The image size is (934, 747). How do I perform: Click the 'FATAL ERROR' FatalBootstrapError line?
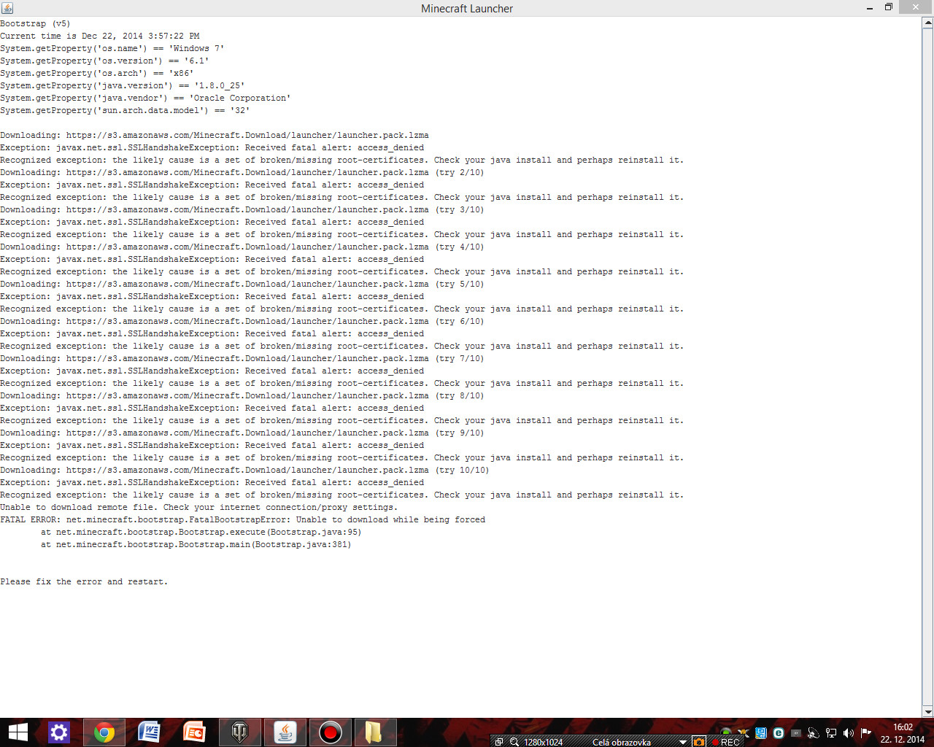click(243, 519)
